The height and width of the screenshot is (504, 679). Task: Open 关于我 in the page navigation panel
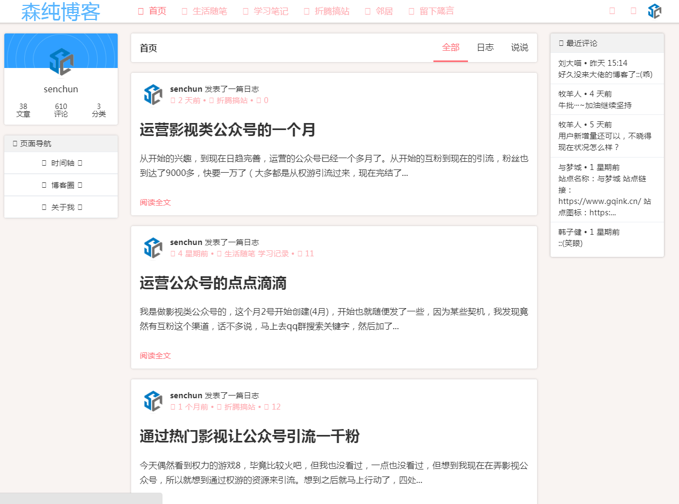click(x=62, y=207)
